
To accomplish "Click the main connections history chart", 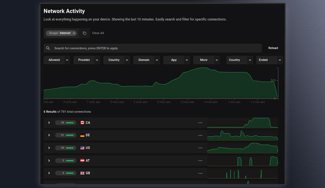I will pyautogui.click(x=161, y=83).
